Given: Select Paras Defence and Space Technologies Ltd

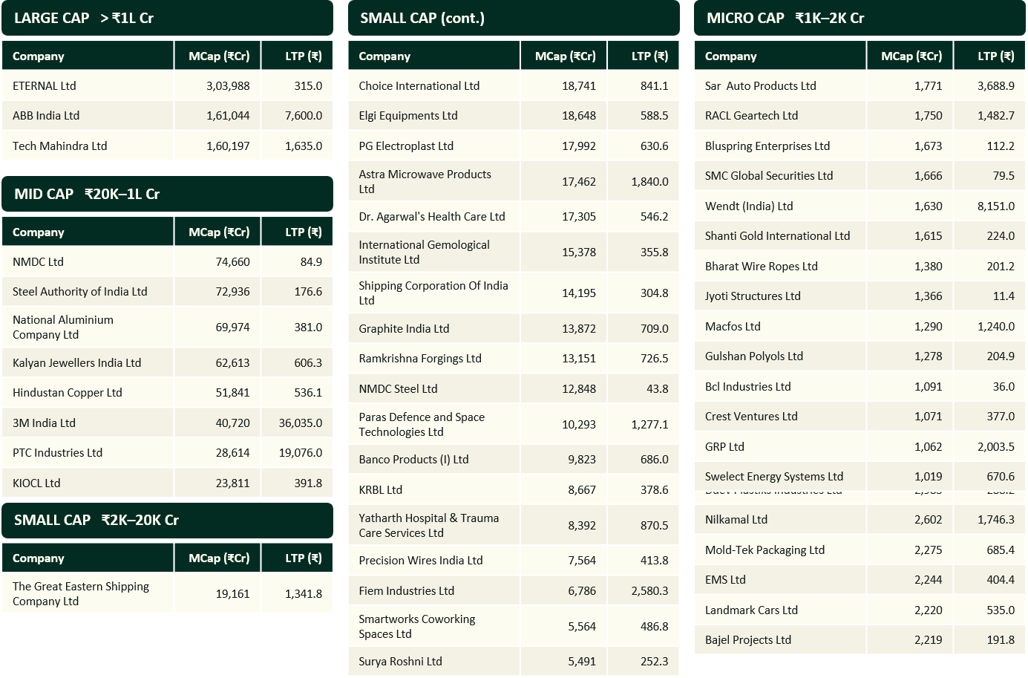Looking at the screenshot, I should [x=433, y=425].
